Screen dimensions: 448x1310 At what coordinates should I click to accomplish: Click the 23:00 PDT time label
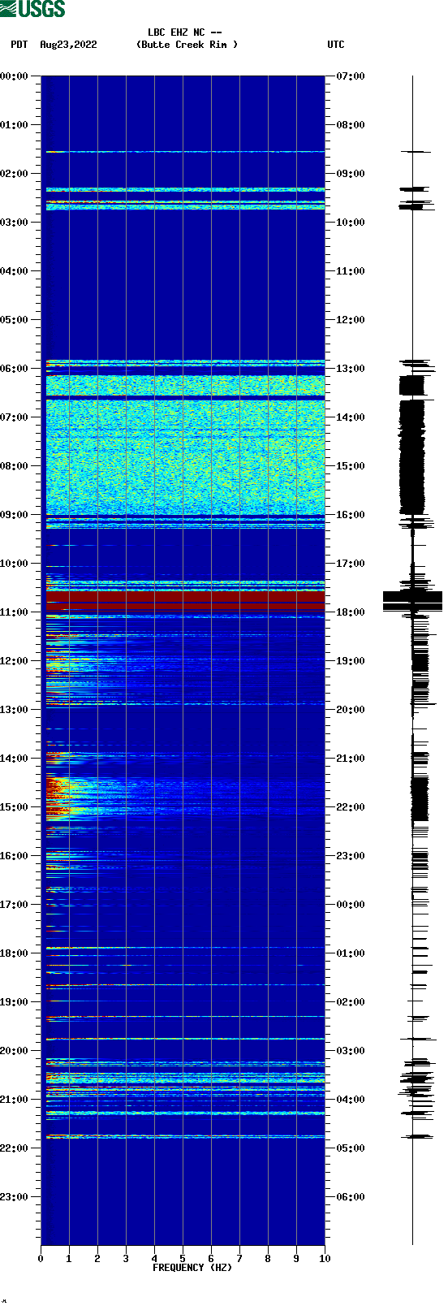[x=15, y=1197]
